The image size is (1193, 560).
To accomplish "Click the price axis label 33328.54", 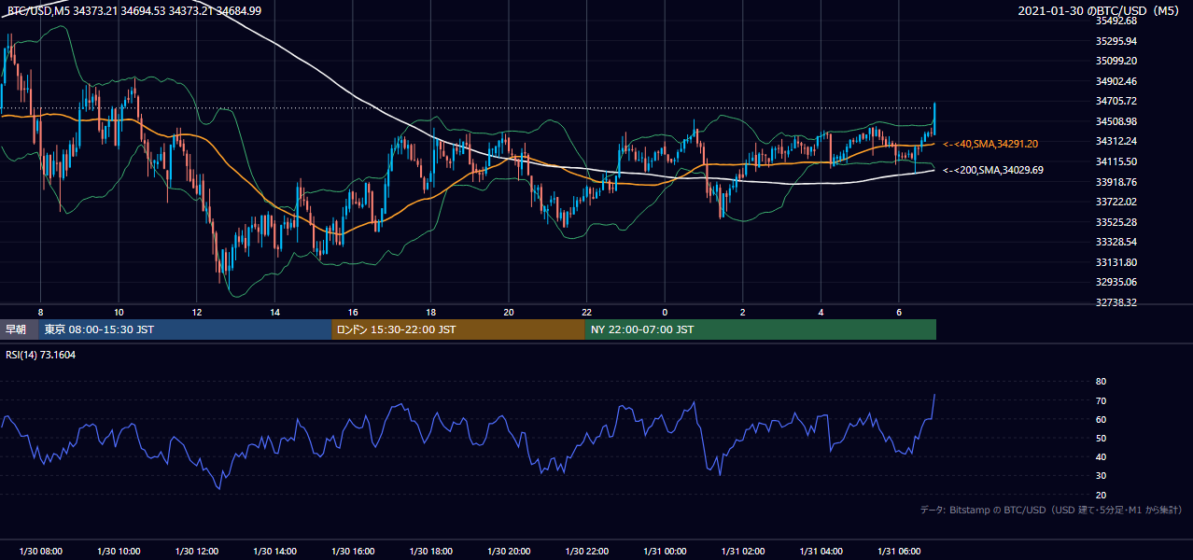I will coord(1116,242).
